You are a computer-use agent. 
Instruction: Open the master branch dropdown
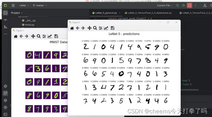coord(40,5)
